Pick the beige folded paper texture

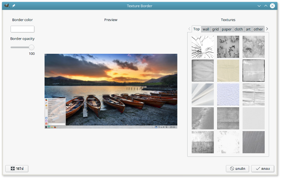point(228,70)
